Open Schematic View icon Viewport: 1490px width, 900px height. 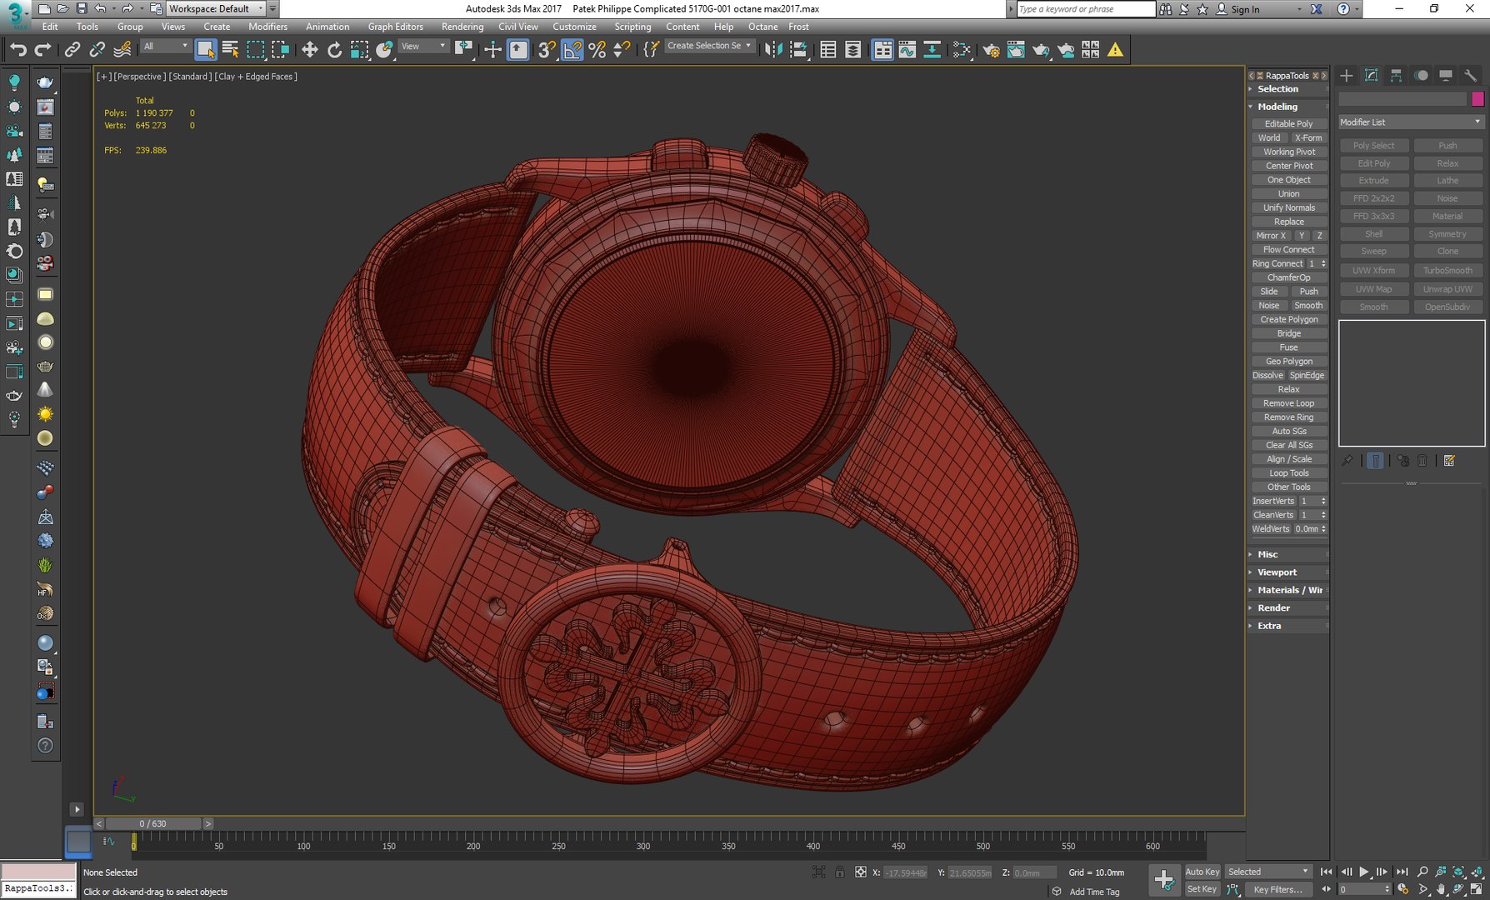(x=932, y=50)
